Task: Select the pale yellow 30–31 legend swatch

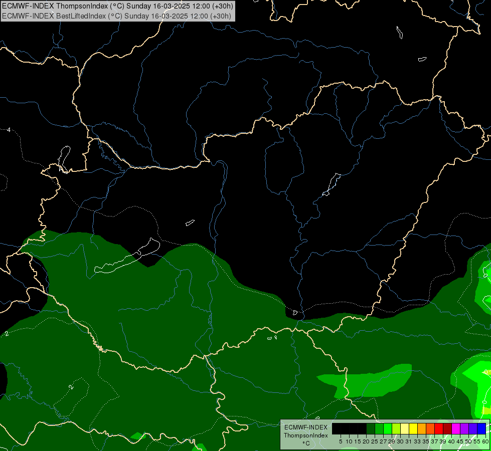Action: (405, 428)
